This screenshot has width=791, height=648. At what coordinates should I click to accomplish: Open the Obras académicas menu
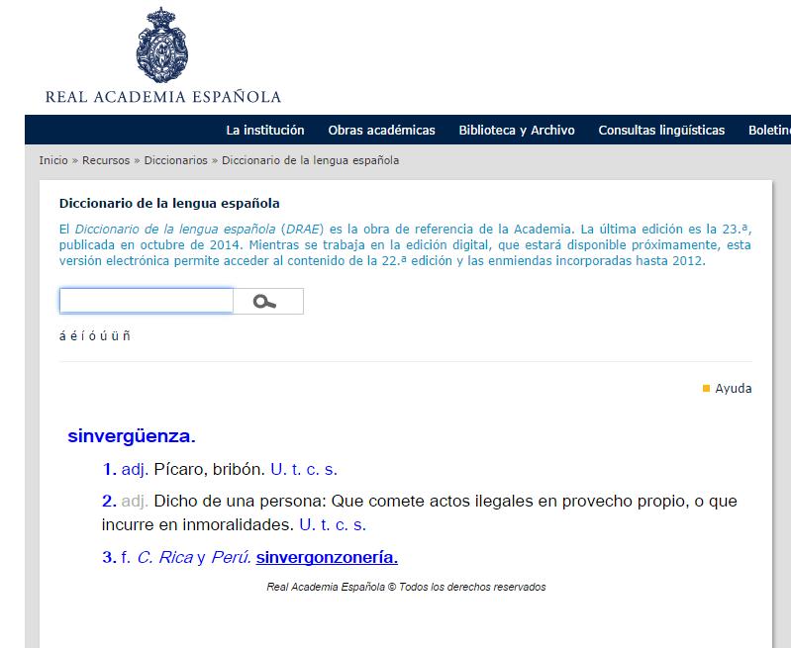coord(381,131)
